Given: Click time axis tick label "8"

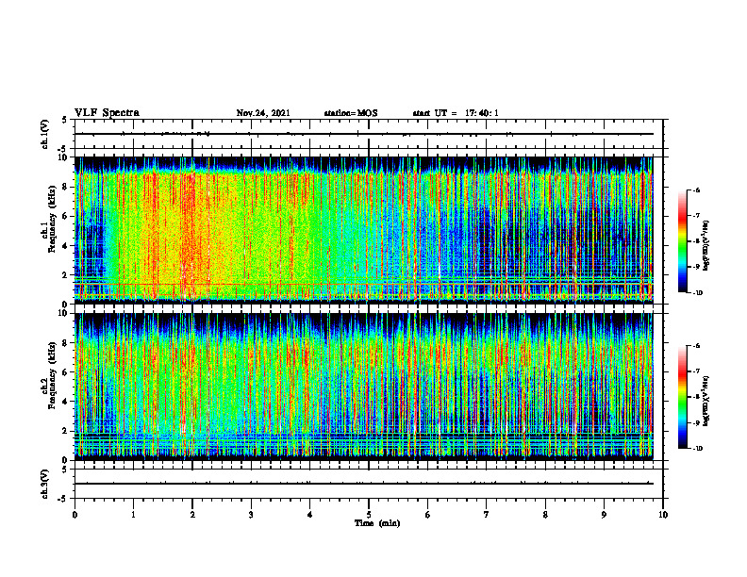Looking at the screenshot, I should point(545,515).
